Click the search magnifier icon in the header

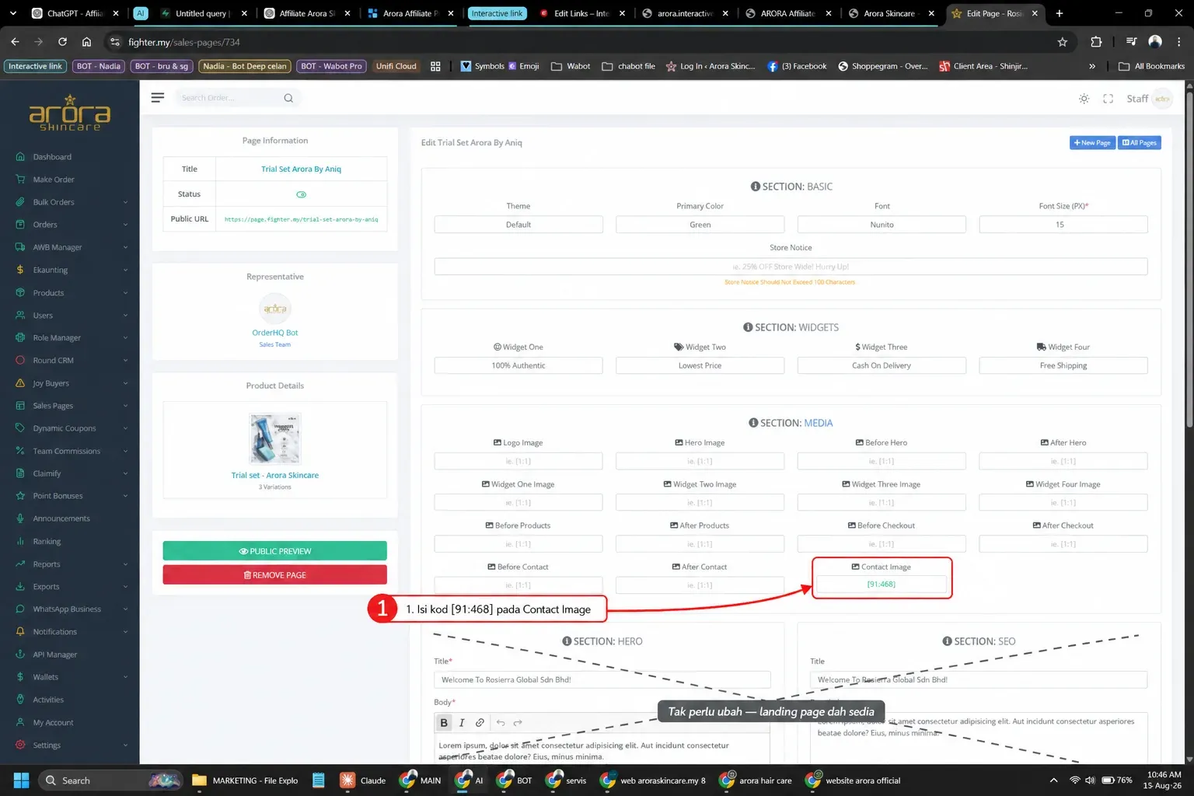coord(288,98)
